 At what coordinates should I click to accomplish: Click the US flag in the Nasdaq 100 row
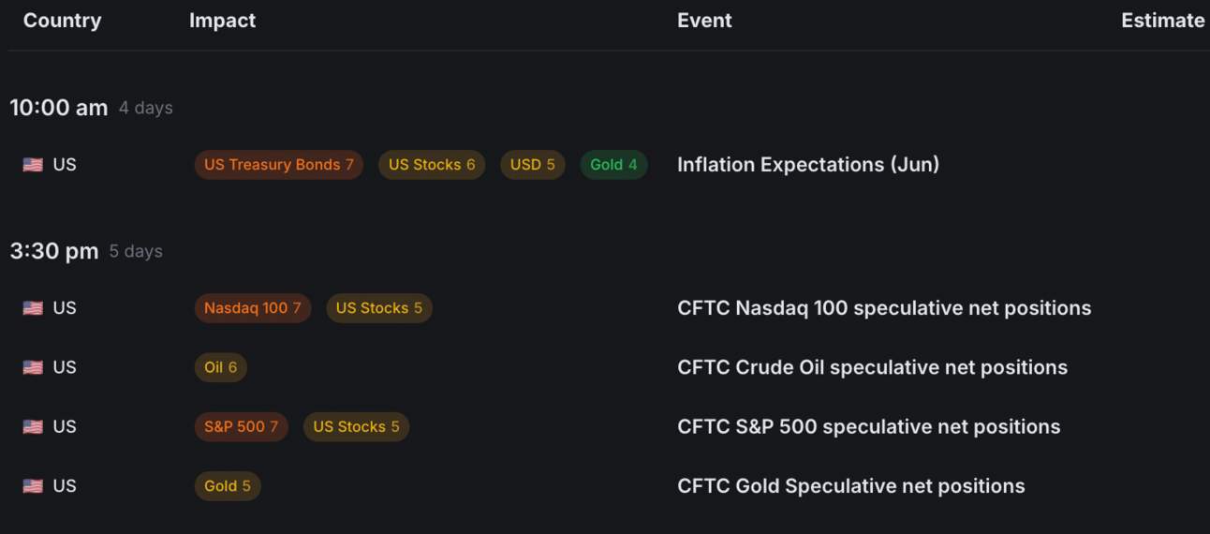coord(33,308)
